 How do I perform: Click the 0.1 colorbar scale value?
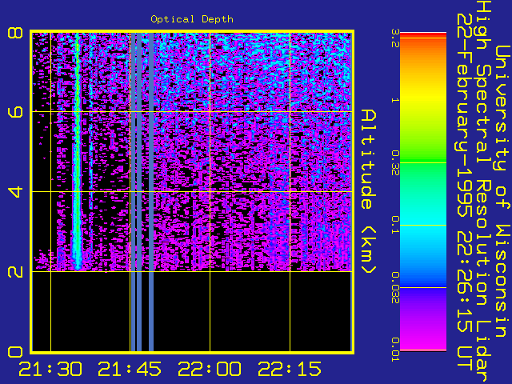395,225
